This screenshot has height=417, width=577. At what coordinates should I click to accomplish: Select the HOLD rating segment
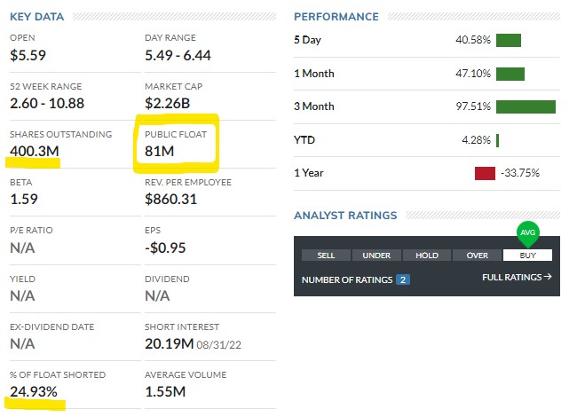coord(427,256)
